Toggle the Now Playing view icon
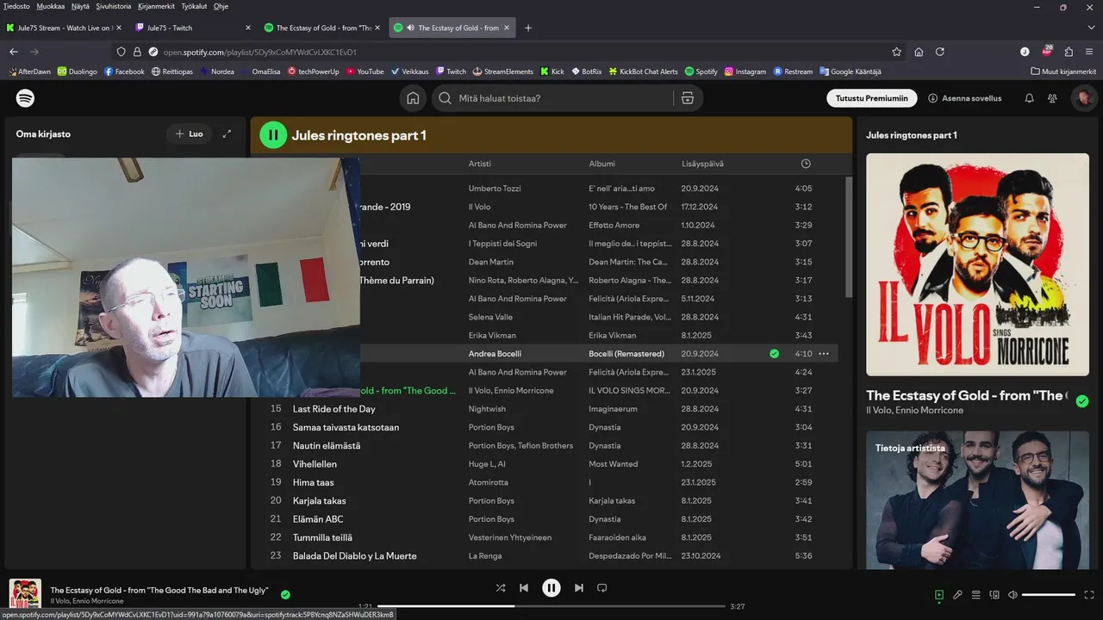This screenshot has height=620, width=1103. point(939,594)
